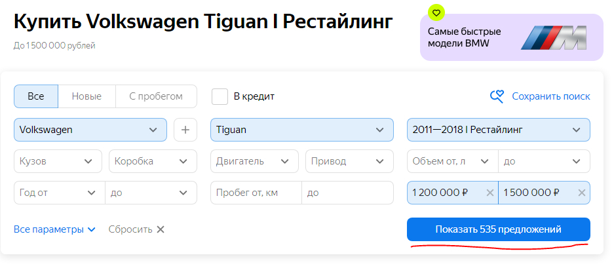This screenshot has height=270, width=614.
Task: Select the Все listings tab
Action: (36, 96)
